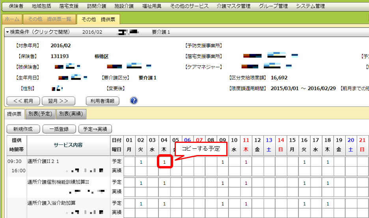Select the 別表(実績) tab
The image size is (369, 218).
tap(71, 114)
